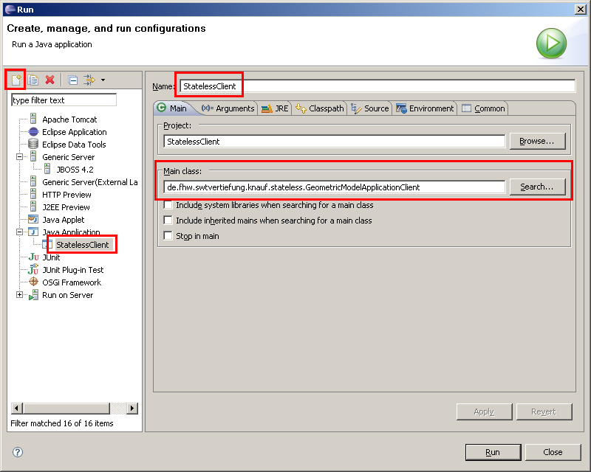The image size is (591, 472).
Task: Switch to the Arguments tab
Action: pyautogui.click(x=228, y=108)
